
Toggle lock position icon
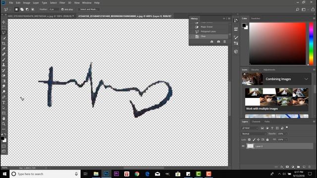pos(259,139)
